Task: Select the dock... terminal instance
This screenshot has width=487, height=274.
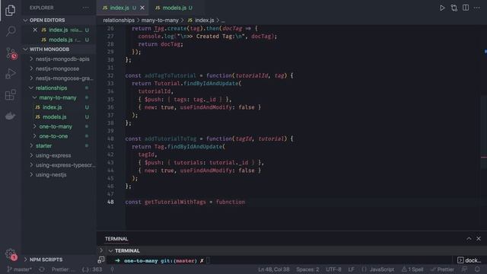Action: pos(469,260)
